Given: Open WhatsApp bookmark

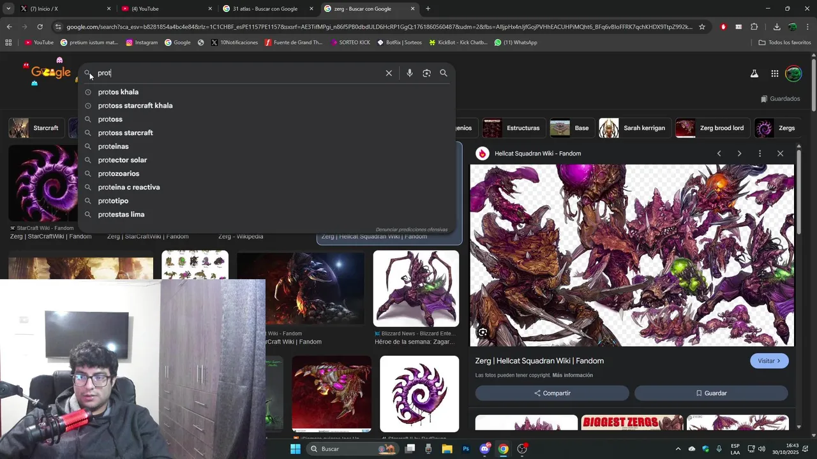Looking at the screenshot, I should click(x=515, y=43).
